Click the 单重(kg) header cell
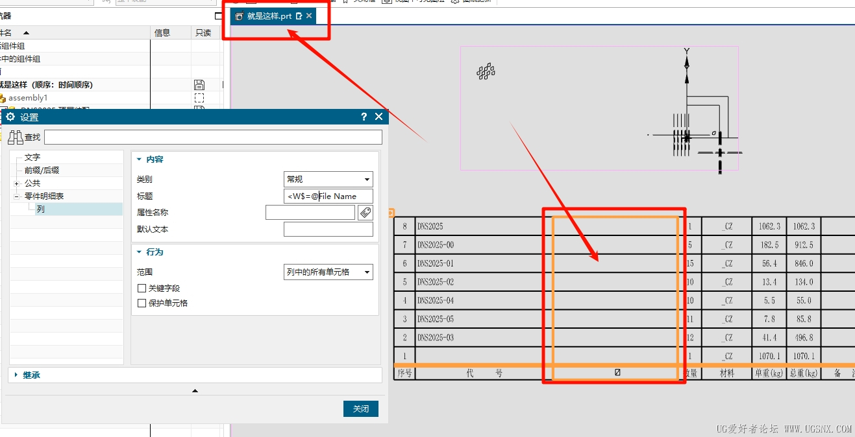This screenshot has height=437, width=855. click(769, 373)
